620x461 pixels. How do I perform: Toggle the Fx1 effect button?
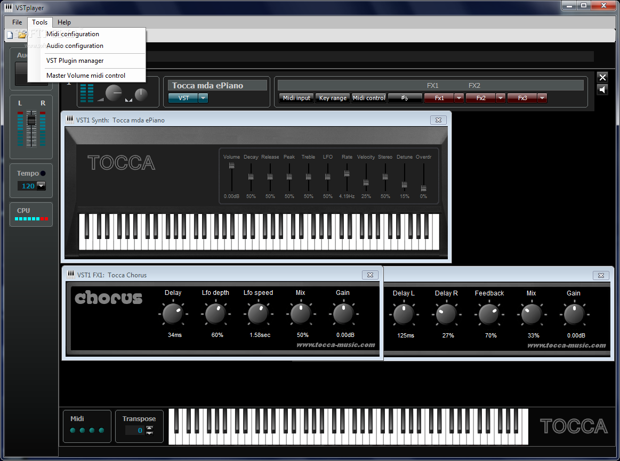(439, 98)
